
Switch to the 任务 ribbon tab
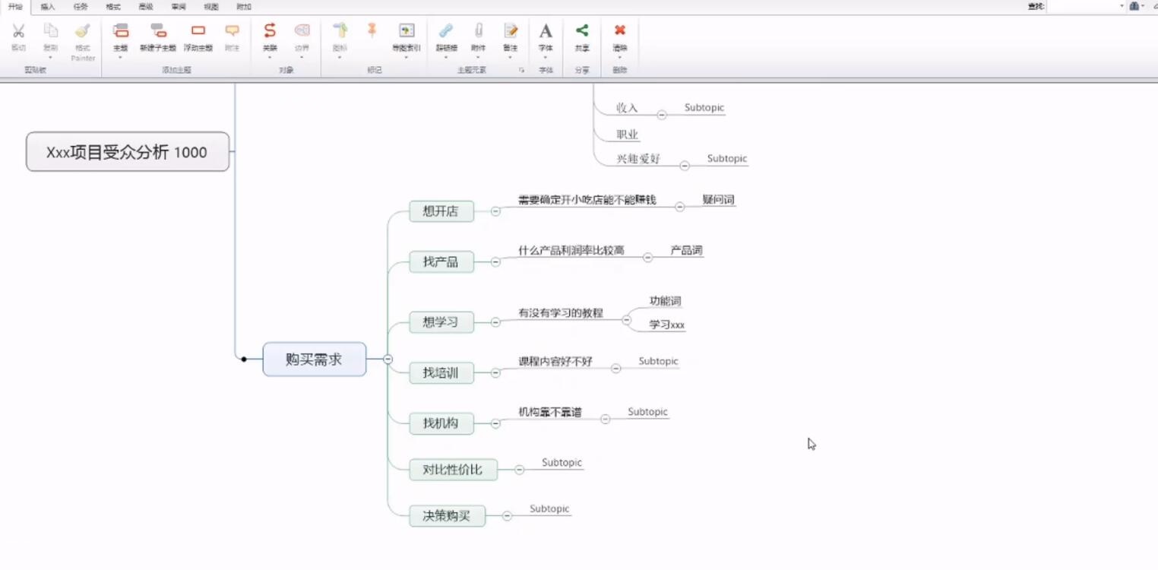click(81, 7)
